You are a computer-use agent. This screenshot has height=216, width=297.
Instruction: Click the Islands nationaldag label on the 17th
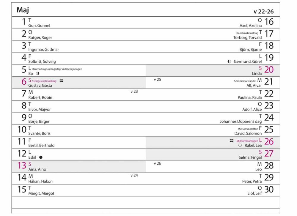[x=247, y=33]
